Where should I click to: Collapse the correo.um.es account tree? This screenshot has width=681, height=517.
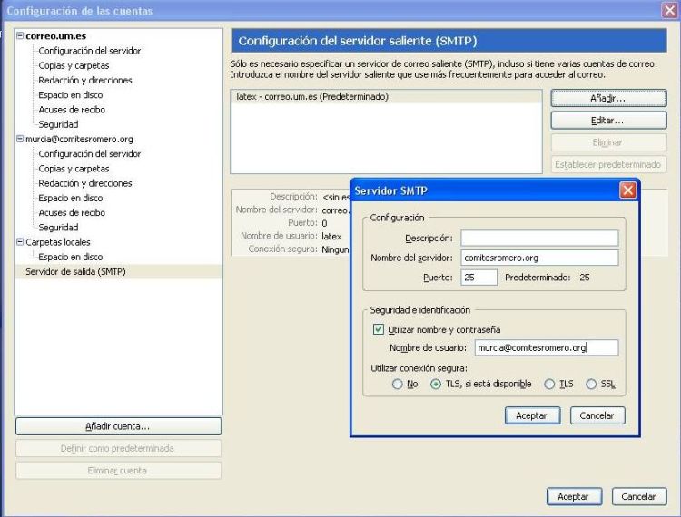(x=20, y=36)
